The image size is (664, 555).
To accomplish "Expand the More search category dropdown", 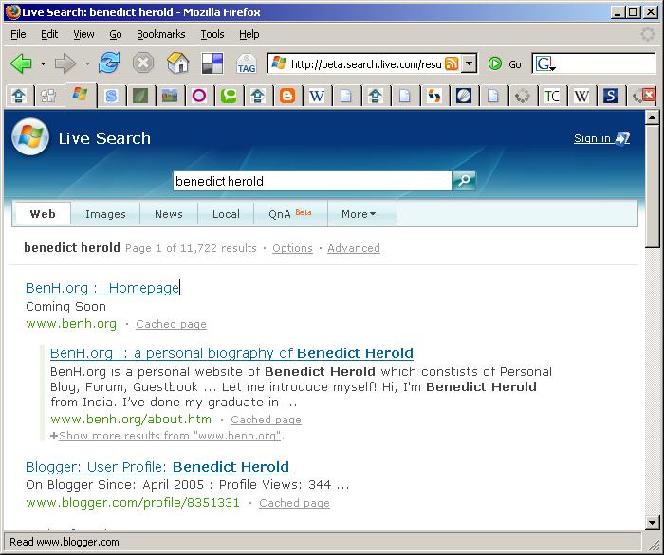I will [x=359, y=214].
